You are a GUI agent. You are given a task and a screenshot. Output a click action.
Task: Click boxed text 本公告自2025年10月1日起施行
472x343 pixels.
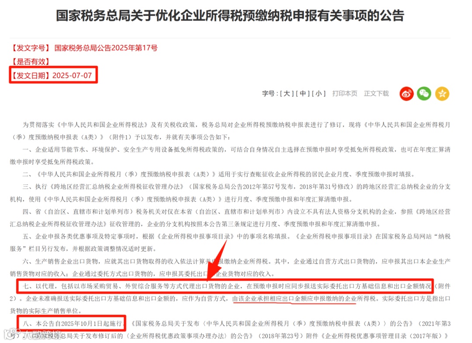click(x=71, y=323)
